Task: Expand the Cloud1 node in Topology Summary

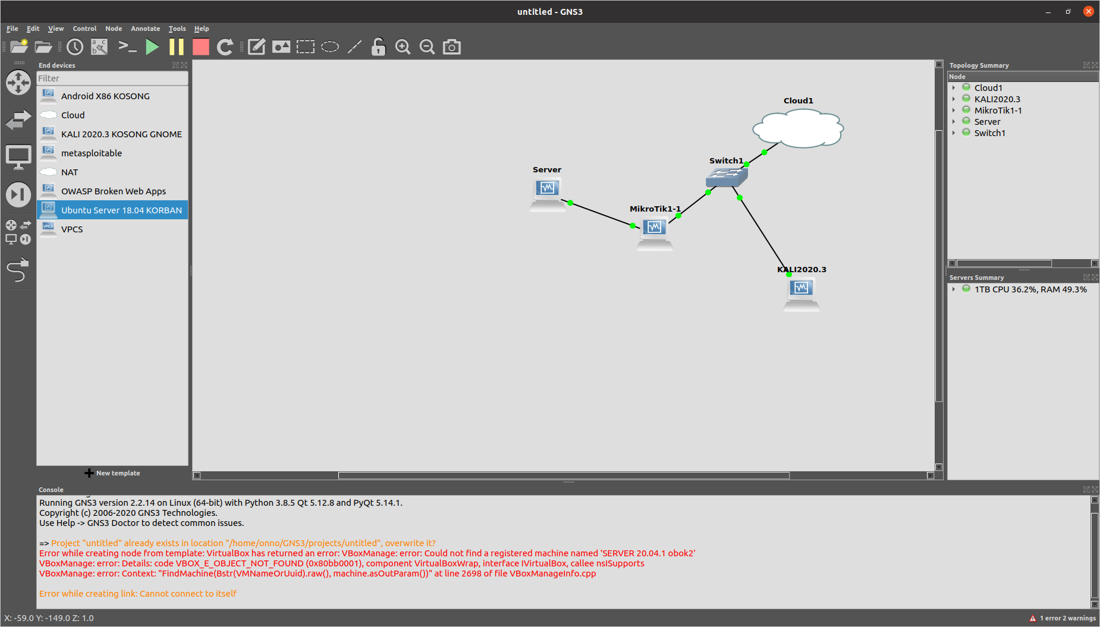Action: pos(954,88)
